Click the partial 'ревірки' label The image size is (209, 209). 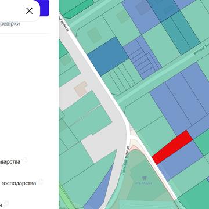[10, 24]
